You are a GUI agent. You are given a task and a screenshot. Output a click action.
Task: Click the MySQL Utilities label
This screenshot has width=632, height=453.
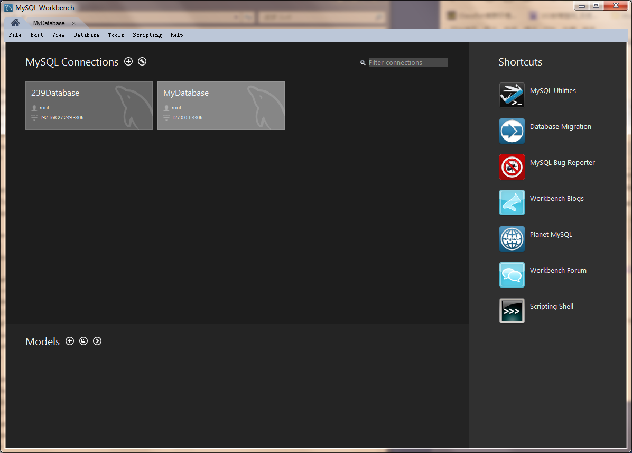pos(553,91)
